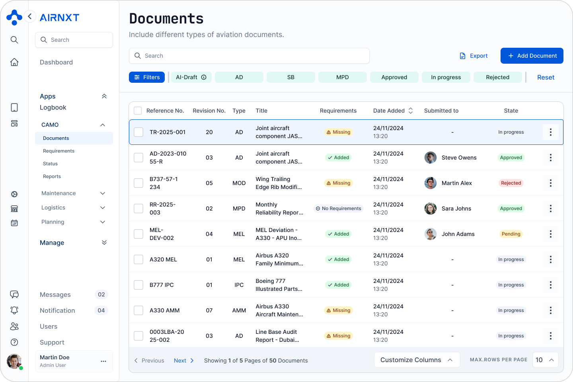Open the search icon in the icon rail
The width and height of the screenshot is (573, 382).
(14, 40)
